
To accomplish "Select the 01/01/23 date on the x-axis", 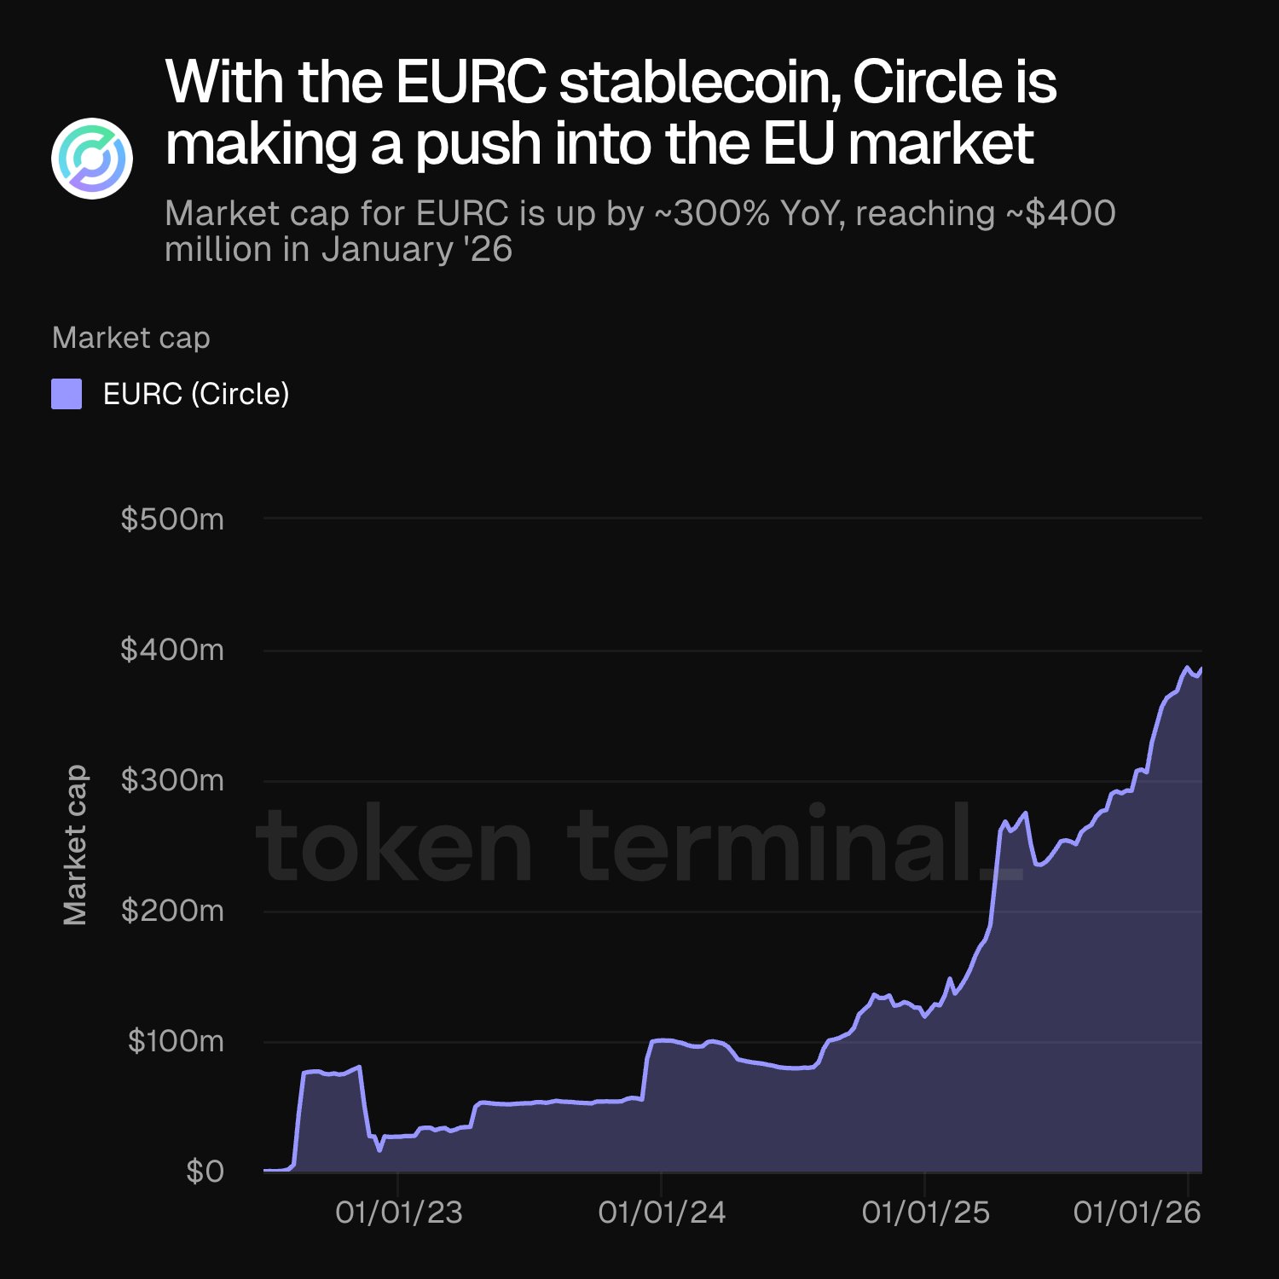I will (398, 1212).
